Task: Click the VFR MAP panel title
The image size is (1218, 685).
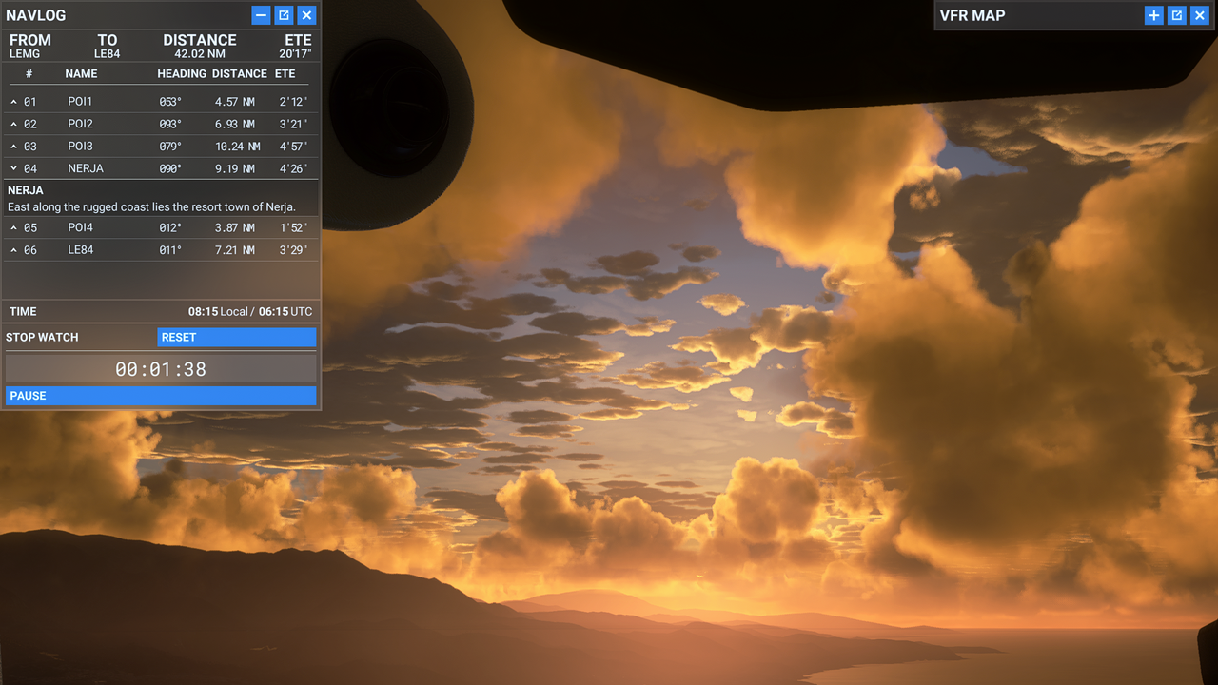Action: pyautogui.click(x=972, y=15)
